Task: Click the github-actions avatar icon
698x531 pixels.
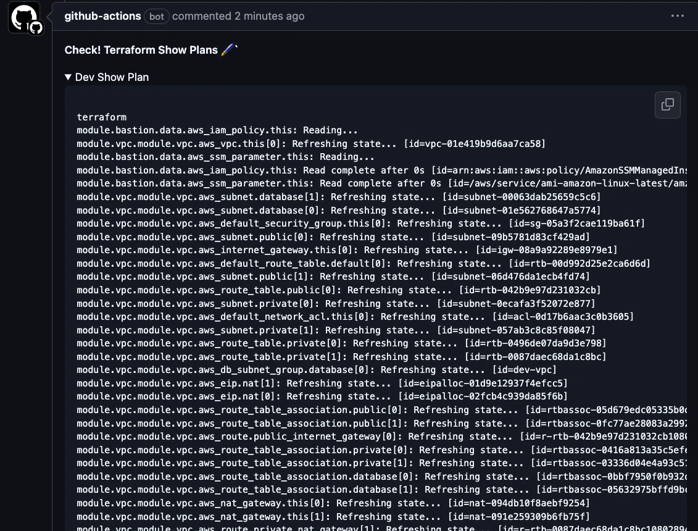Action: point(24,18)
